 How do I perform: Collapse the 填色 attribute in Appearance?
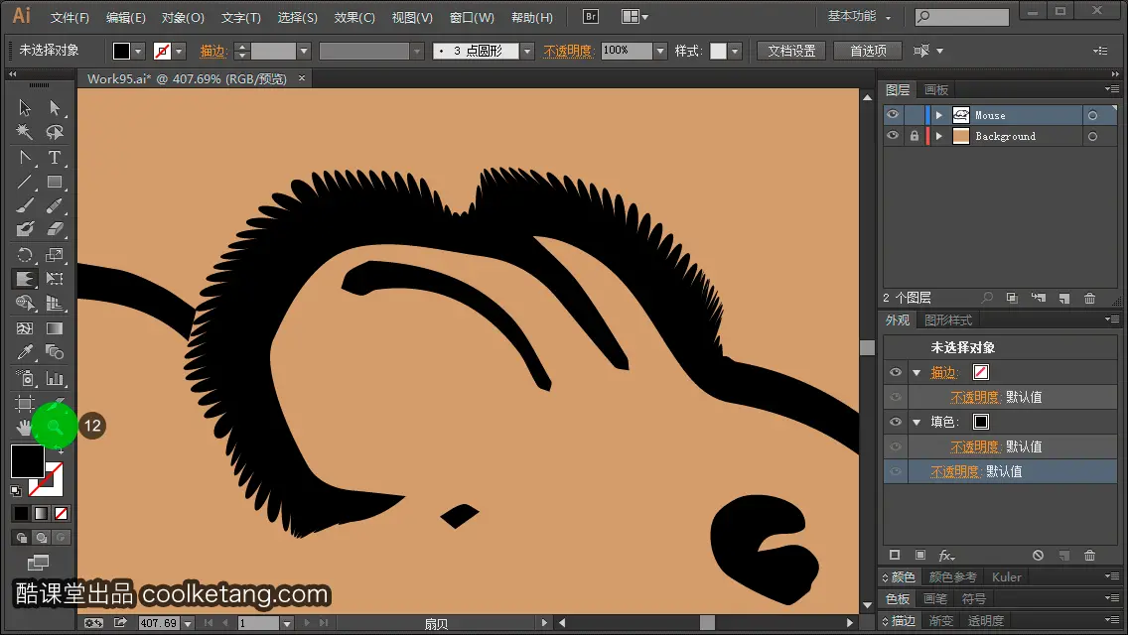916,422
